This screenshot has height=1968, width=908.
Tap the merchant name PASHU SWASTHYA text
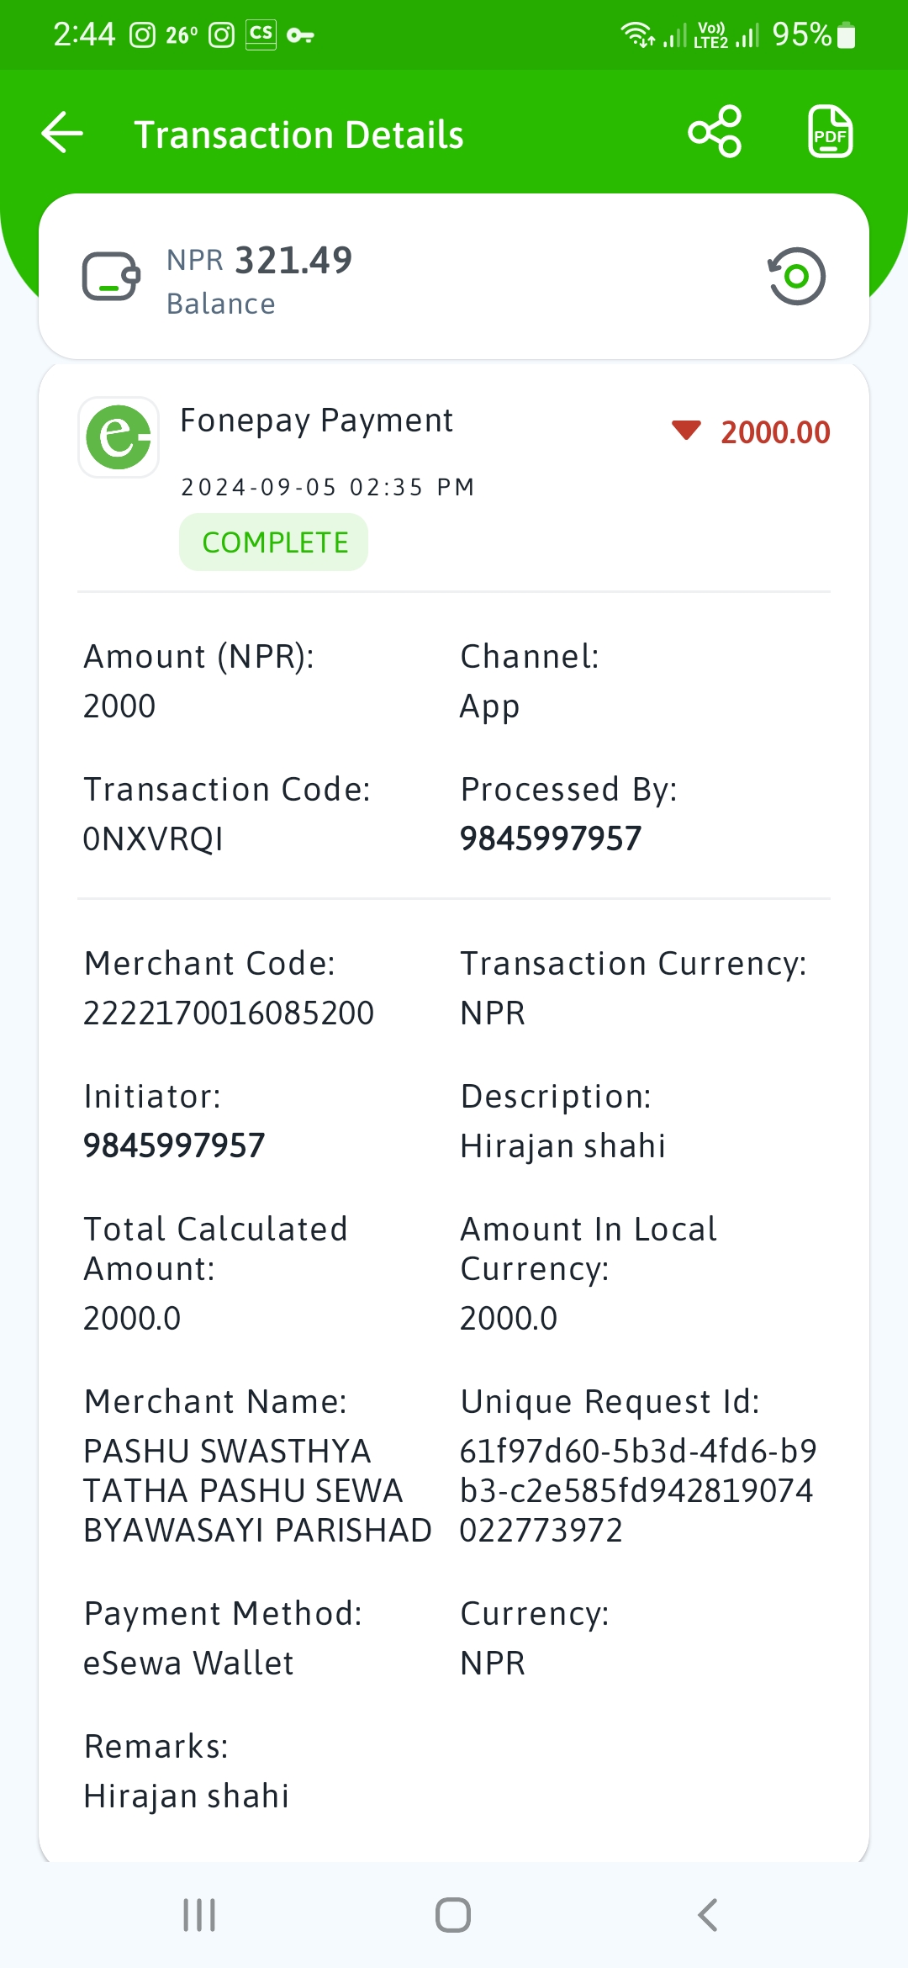pos(256,1490)
